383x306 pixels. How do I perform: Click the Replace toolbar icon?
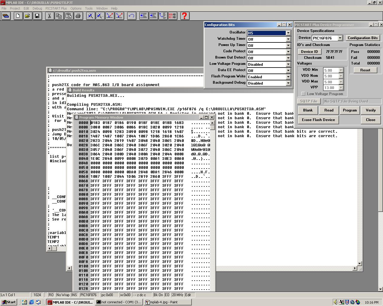tap(110, 16)
